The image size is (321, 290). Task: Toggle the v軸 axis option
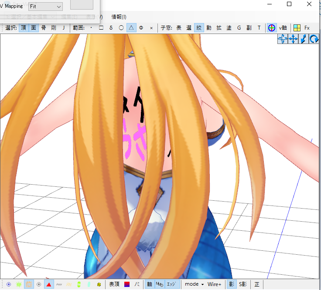click(283, 28)
